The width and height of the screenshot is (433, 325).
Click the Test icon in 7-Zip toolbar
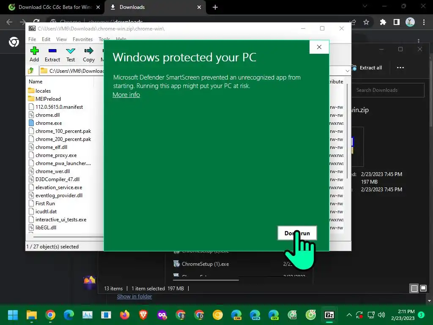(x=71, y=54)
